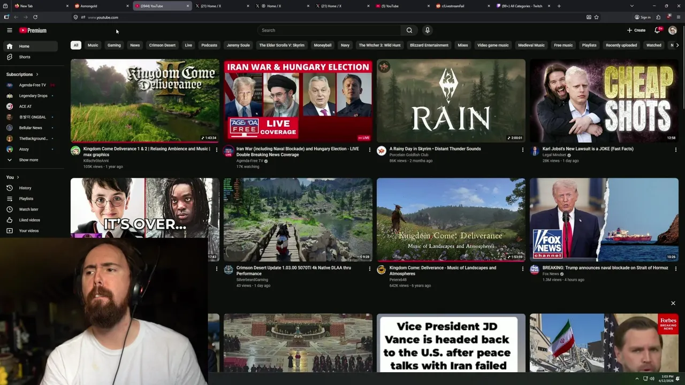
Task: Open Agenda-Free TV subscription channel
Action: 33,85
